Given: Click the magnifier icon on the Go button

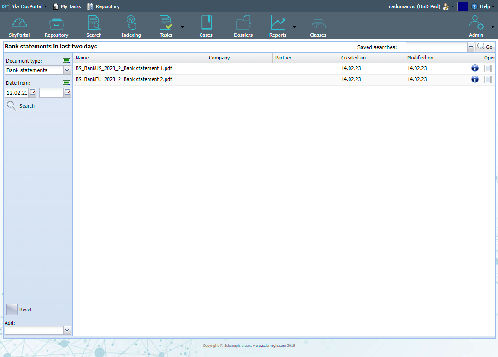Looking at the screenshot, I should tap(481, 47).
